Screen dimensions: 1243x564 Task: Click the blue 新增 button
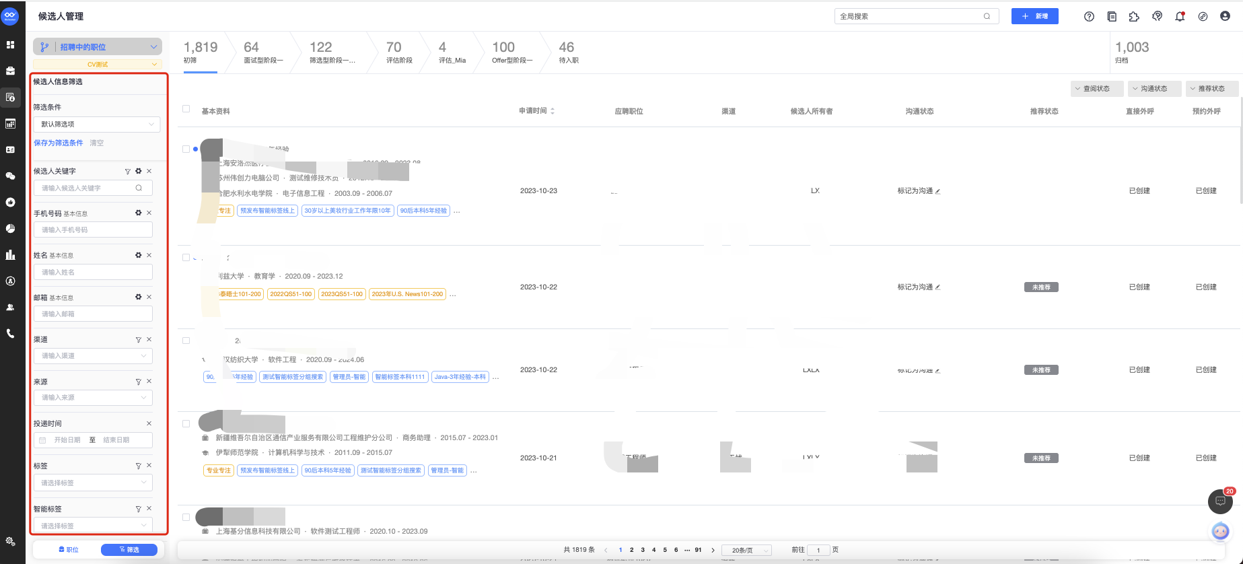1034,16
